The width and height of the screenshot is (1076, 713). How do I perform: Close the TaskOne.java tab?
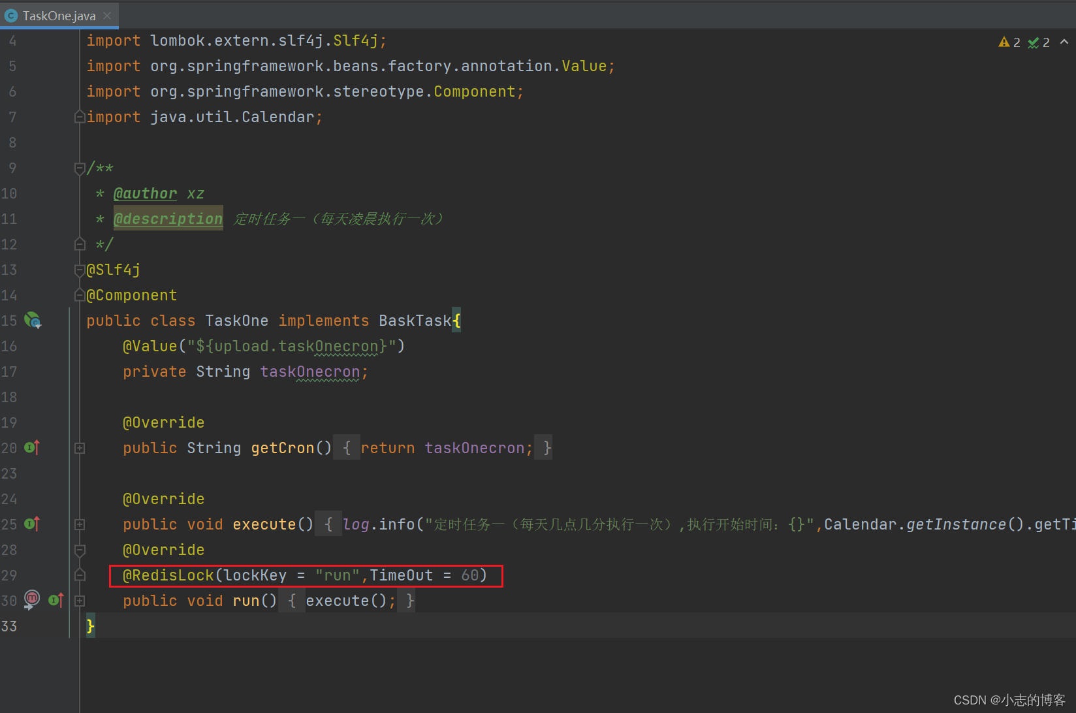click(x=108, y=16)
